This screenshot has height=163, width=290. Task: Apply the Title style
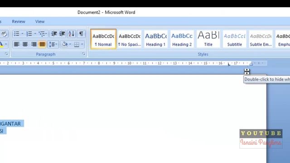click(x=208, y=39)
